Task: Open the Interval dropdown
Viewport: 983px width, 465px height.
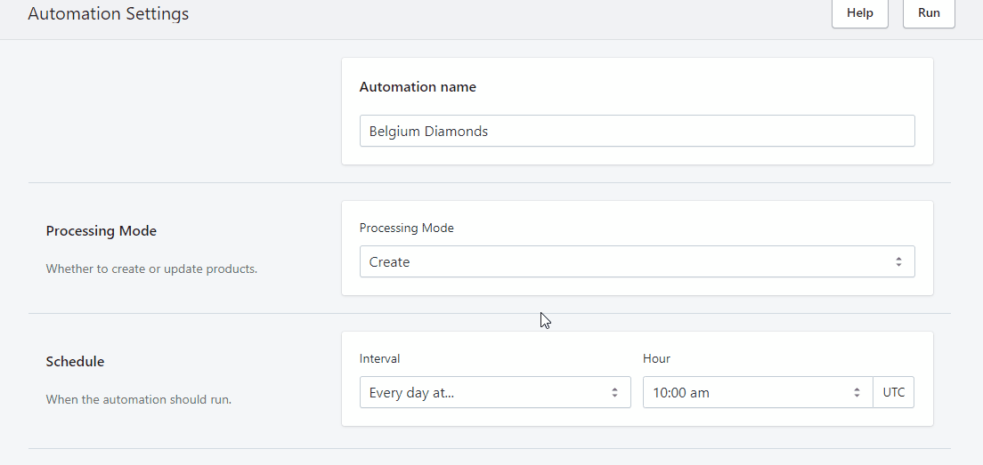Action: 495,392
